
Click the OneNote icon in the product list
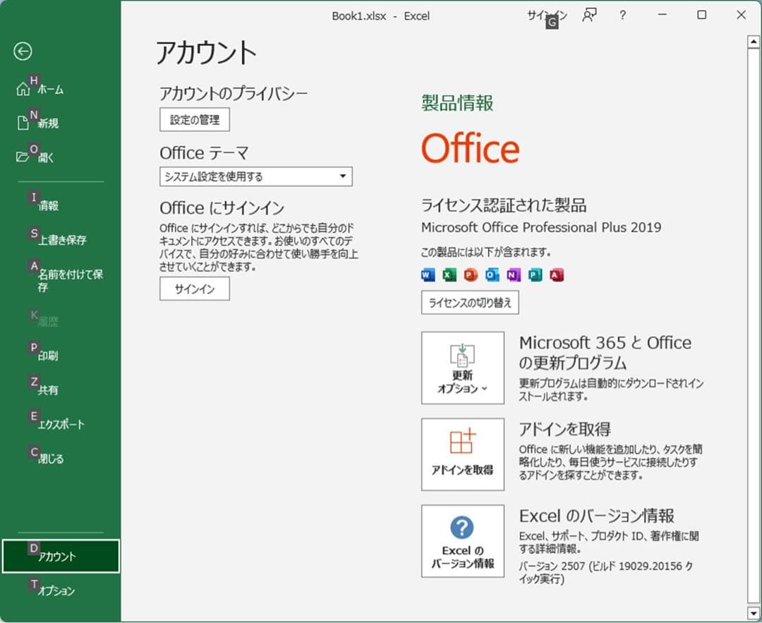coord(512,275)
